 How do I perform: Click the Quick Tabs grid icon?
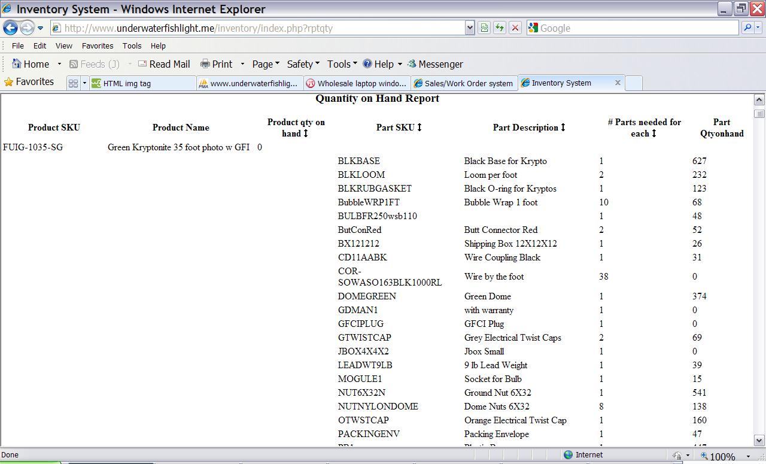(x=74, y=83)
